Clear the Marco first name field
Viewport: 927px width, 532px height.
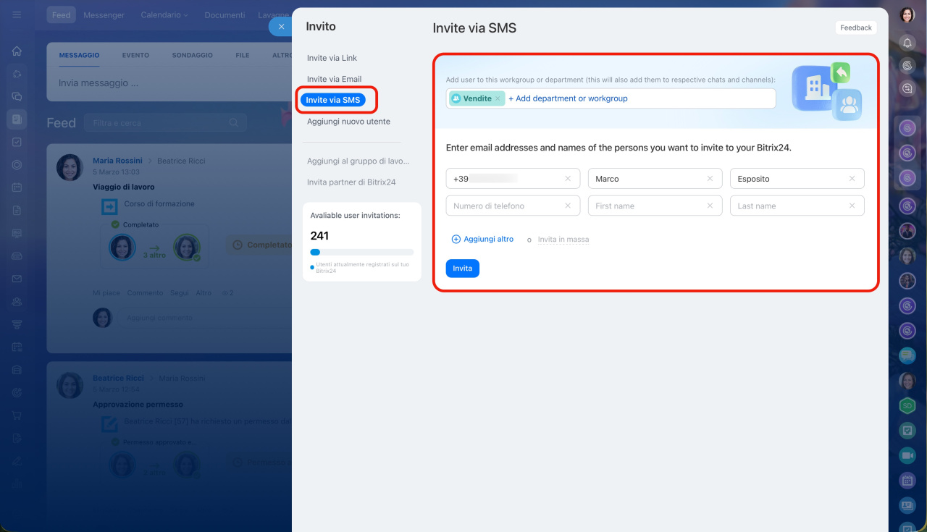pyautogui.click(x=710, y=179)
